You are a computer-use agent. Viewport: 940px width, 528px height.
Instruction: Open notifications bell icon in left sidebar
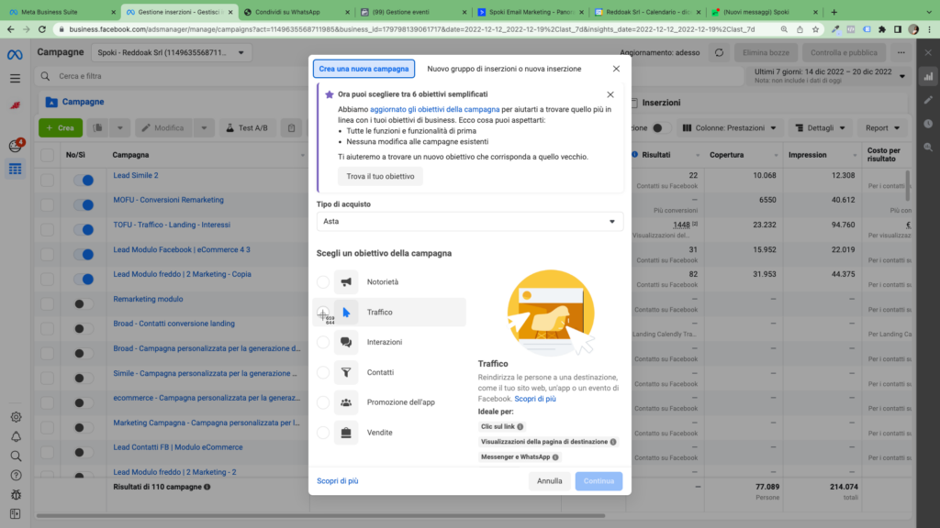[16, 436]
